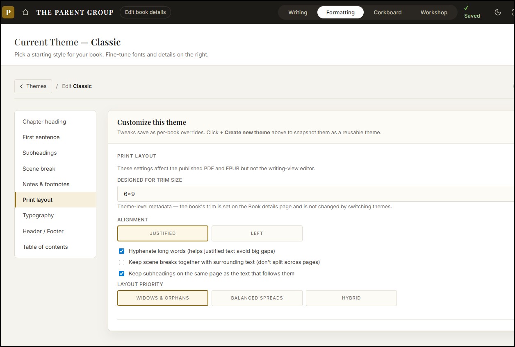The image size is (515, 347).
Task: Open Subheadings settings
Action: (55, 153)
